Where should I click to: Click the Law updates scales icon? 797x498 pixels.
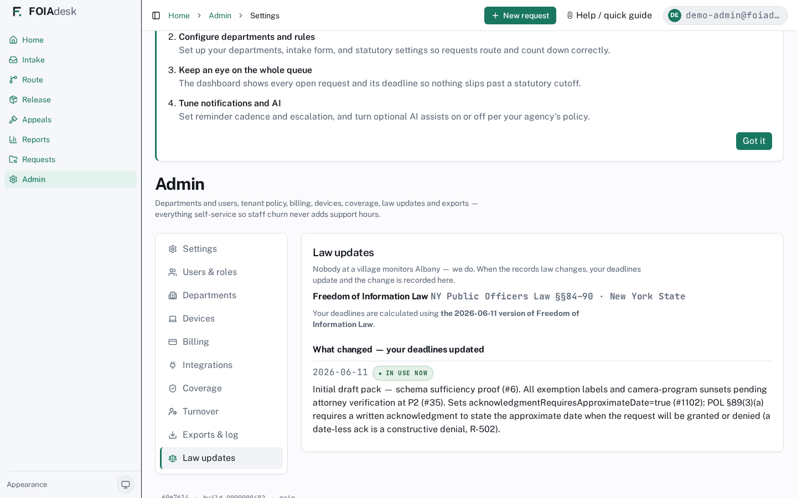pos(173,458)
